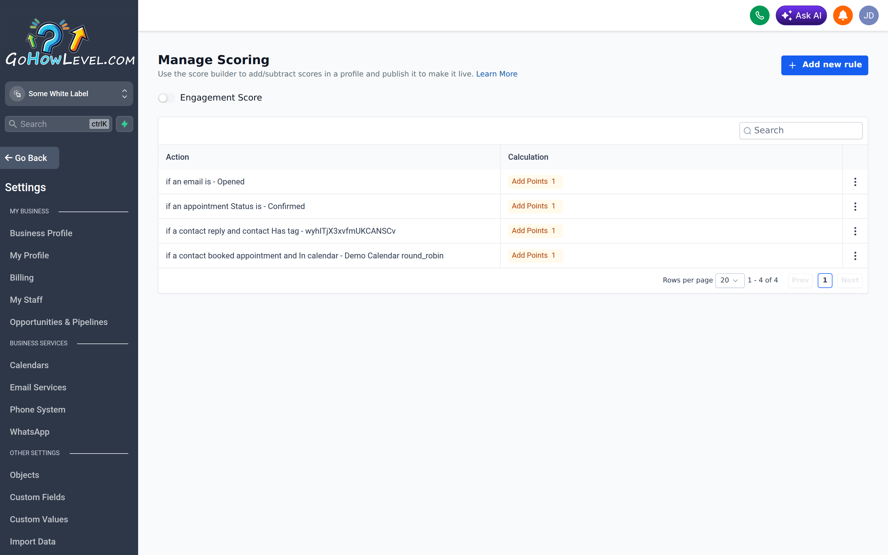Open Custom Values settings
888x555 pixels.
pos(39,520)
